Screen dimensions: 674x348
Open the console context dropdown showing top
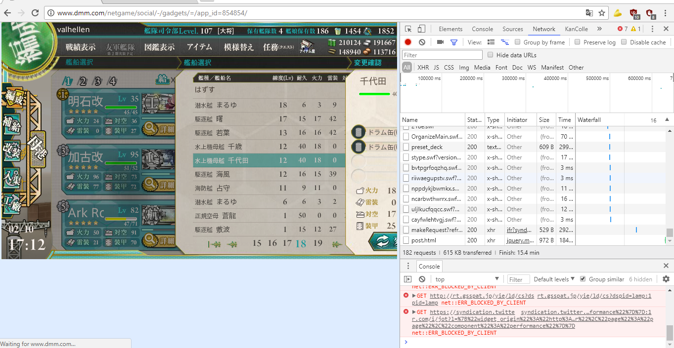pyautogui.click(x=467, y=279)
